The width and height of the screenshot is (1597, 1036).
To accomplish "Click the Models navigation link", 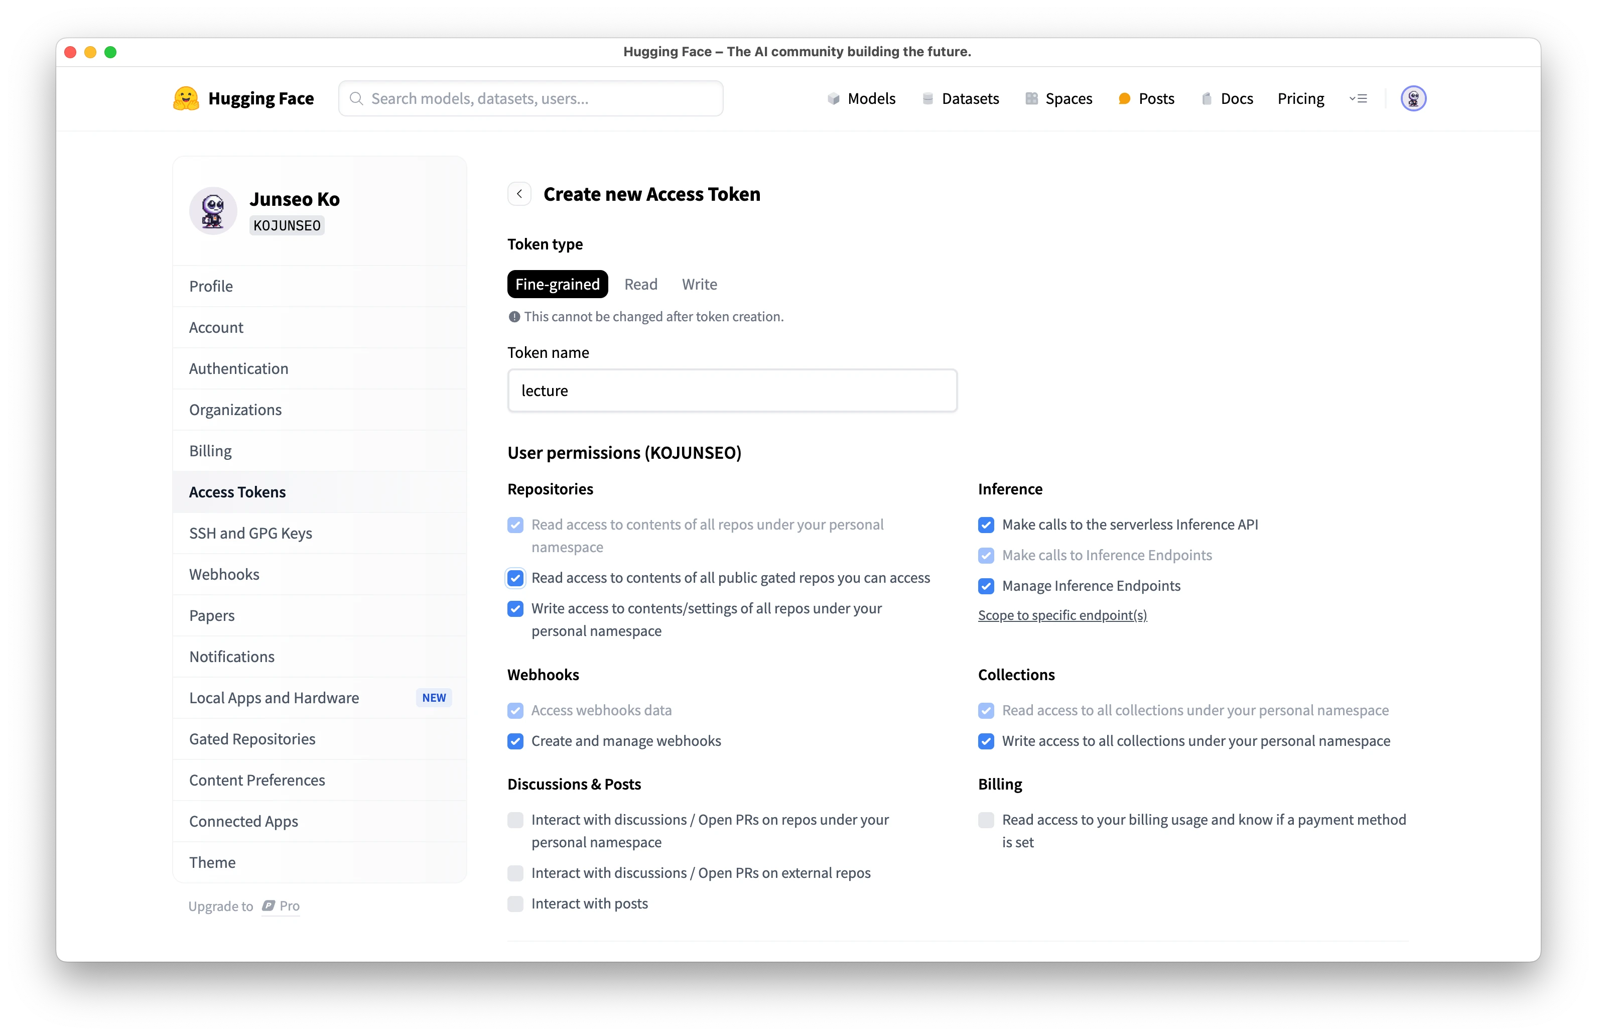I will point(871,99).
